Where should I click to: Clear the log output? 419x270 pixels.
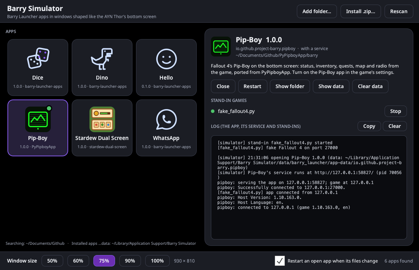coord(394,126)
